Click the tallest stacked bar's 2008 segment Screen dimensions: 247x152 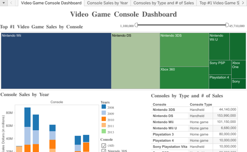(x=28, y=117)
